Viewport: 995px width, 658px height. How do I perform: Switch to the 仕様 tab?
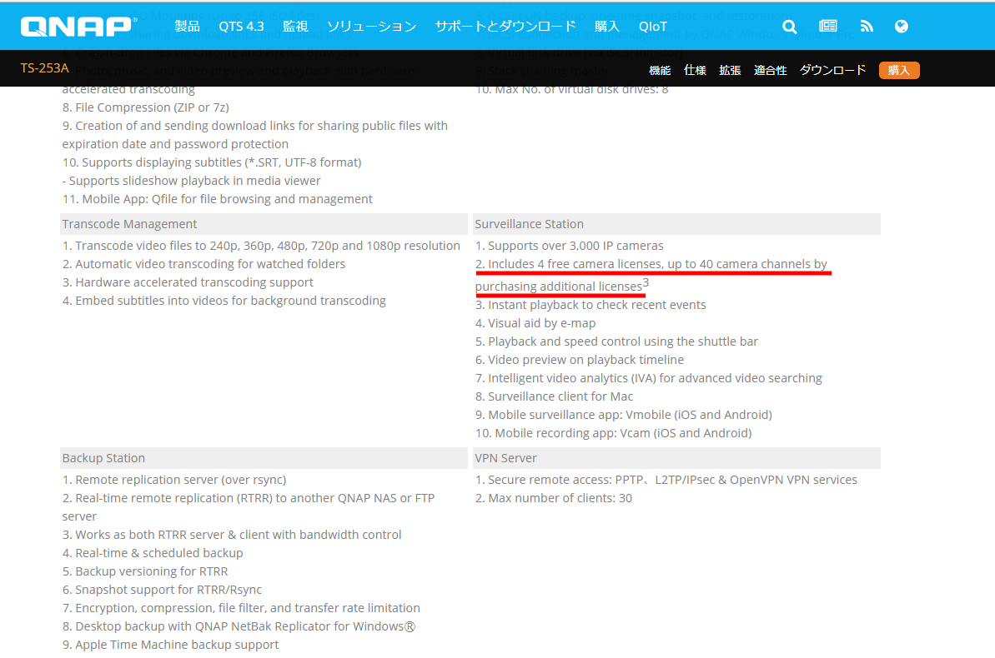(x=695, y=70)
